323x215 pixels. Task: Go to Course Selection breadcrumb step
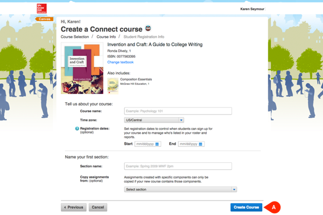tap(74, 36)
